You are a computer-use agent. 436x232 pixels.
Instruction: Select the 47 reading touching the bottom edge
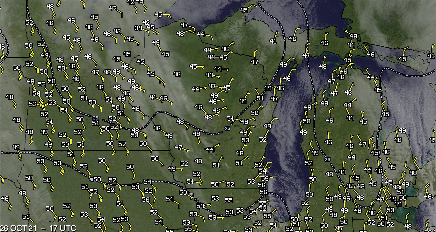[x=339, y=228]
